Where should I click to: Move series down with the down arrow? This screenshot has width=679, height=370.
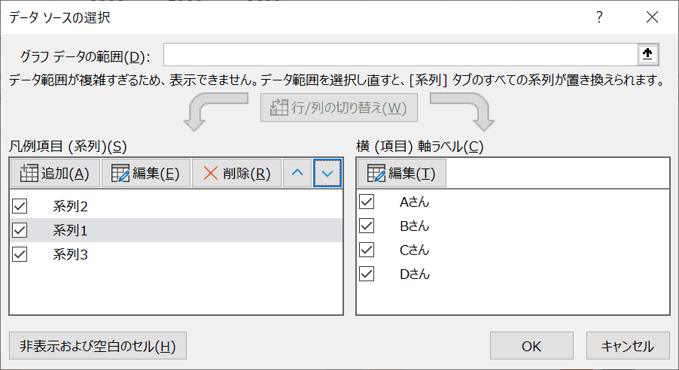pos(327,173)
